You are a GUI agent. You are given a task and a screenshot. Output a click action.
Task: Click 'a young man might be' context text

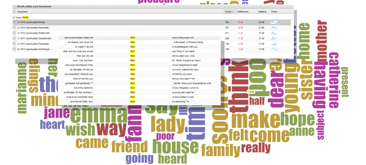pyautogui.click(x=183, y=92)
